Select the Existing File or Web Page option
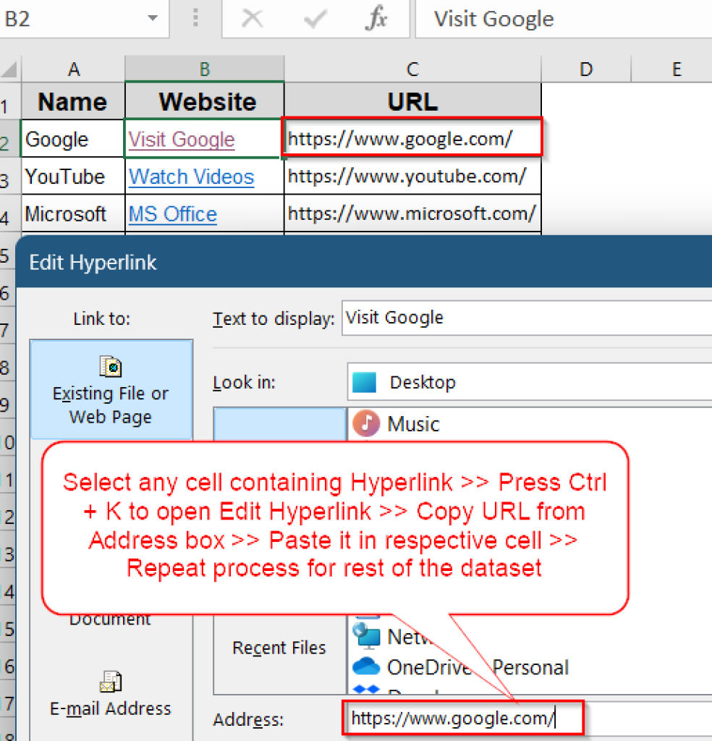This screenshot has width=712, height=741. coord(110,389)
